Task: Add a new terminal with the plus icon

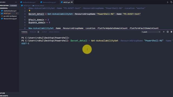Action: coord(164,32)
